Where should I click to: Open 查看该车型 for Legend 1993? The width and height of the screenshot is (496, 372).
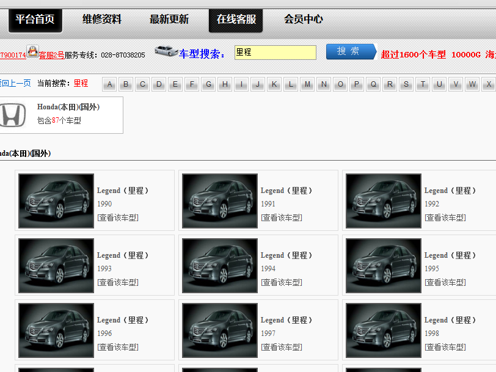click(x=118, y=282)
